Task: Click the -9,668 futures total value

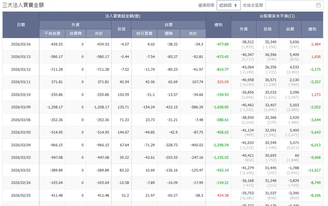Action: 315,157
